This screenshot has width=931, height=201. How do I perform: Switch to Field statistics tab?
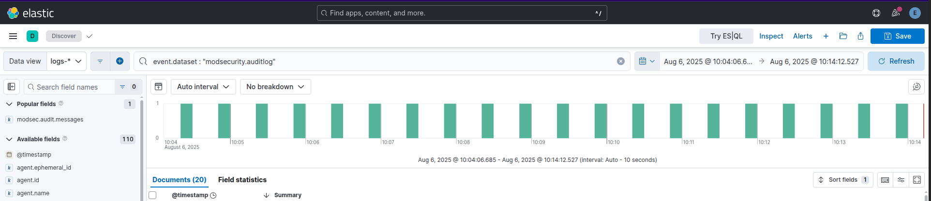[x=242, y=180]
